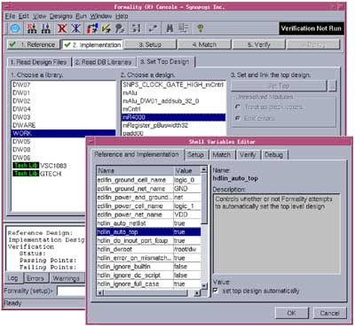Show the Warnings tab
Viewport: 355px width, 335px height.
click(67, 278)
